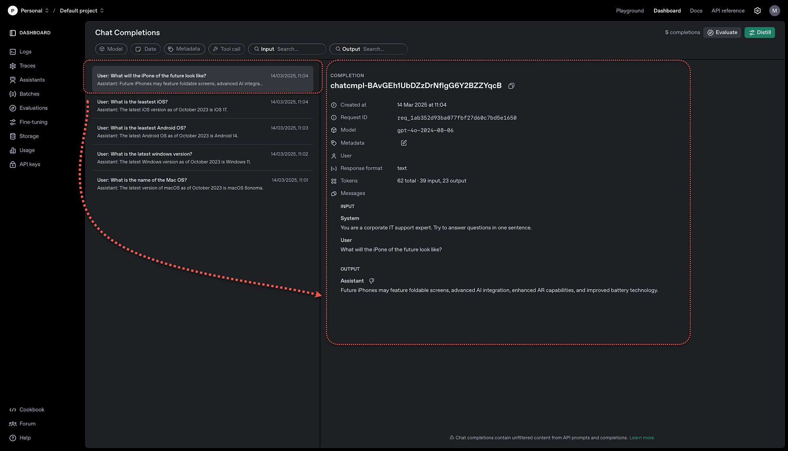Open settings via the gear icon
The width and height of the screenshot is (788, 451).
[757, 11]
